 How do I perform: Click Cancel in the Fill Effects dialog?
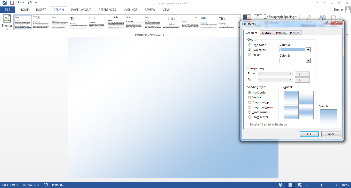(331, 134)
